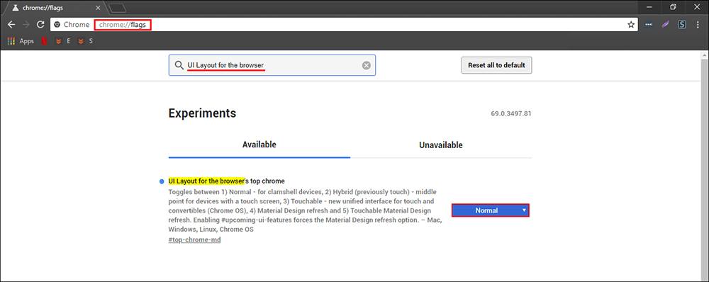Click the Experiments heading
Viewport: 709px width, 282px height.
coord(202,113)
